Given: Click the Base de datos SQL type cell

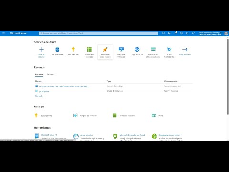Looking at the screenshot, I should click(114, 86).
